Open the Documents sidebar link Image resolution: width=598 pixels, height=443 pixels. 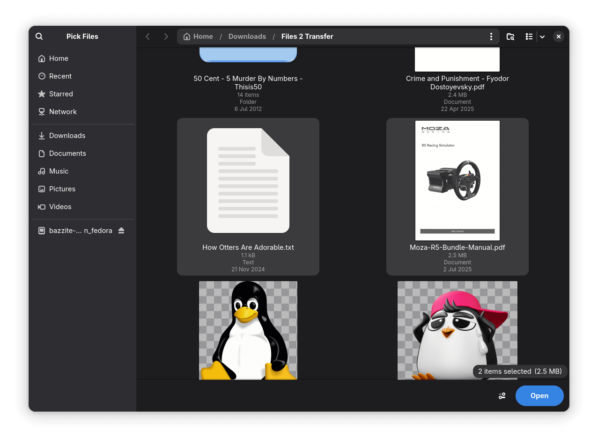click(x=67, y=153)
